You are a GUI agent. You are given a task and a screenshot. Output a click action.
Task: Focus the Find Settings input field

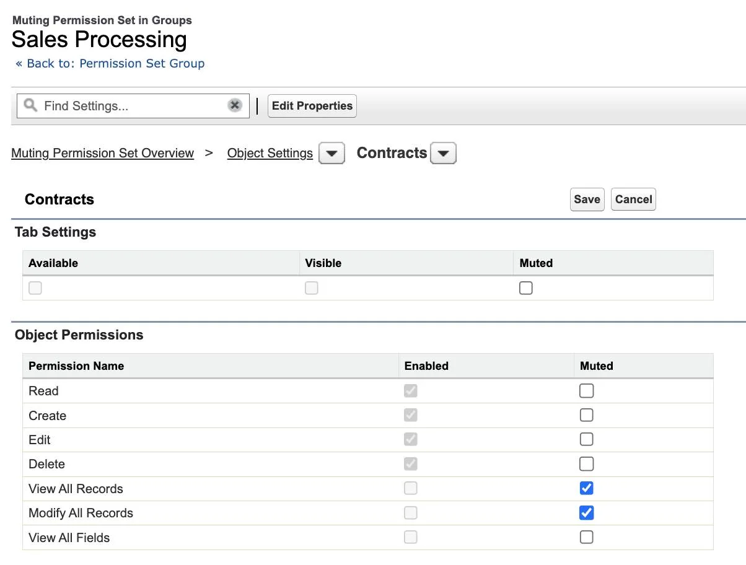click(x=133, y=106)
